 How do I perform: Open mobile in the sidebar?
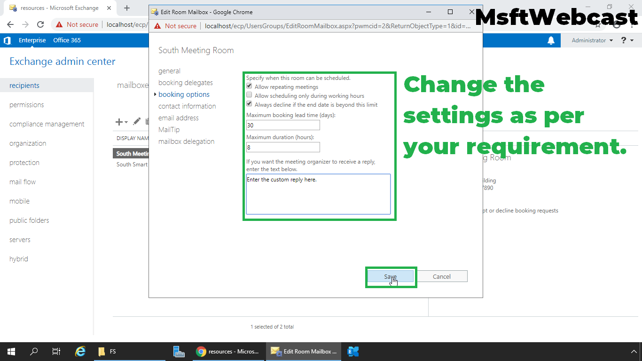(19, 201)
